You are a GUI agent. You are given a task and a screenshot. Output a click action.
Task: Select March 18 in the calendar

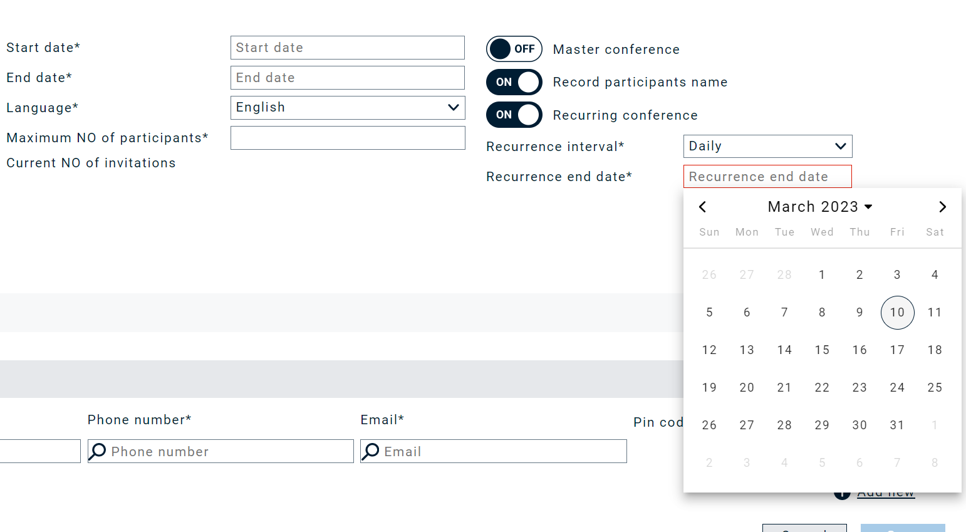935,350
